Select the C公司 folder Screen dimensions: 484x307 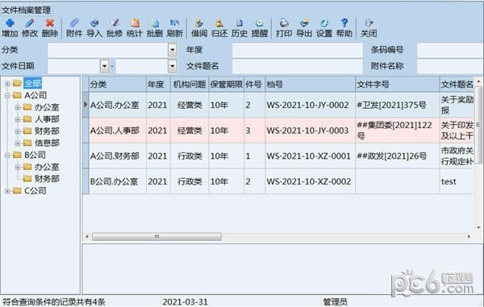point(35,191)
